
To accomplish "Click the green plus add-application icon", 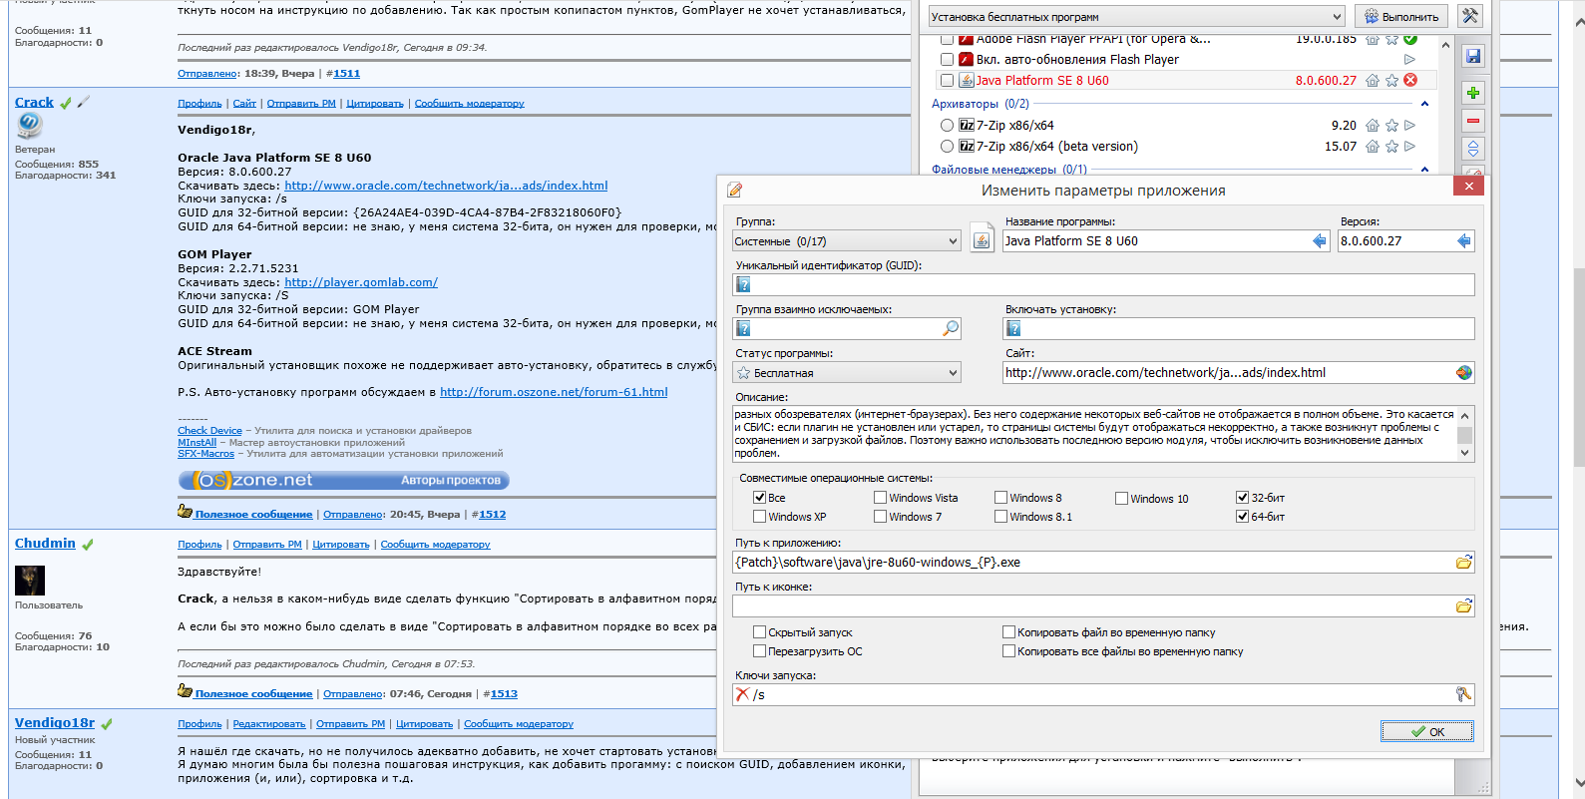I will coord(1473,93).
